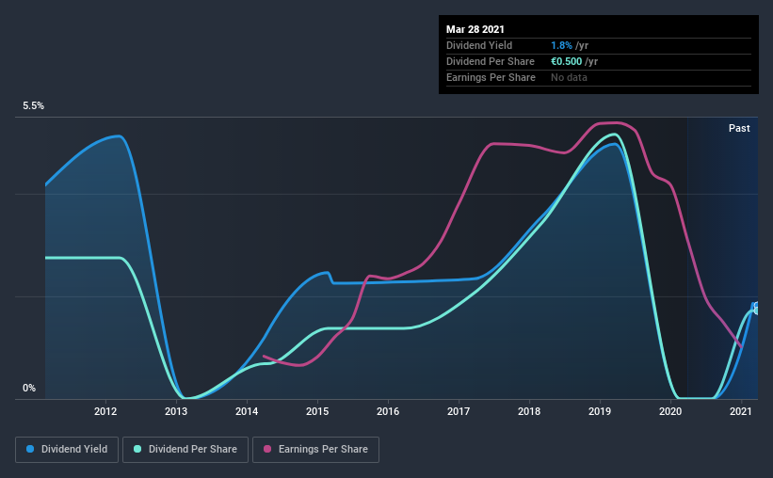The width and height of the screenshot is (773, 478).
Task: Toggle the Earnings Per Share legend button
Action: pos(315,450)
